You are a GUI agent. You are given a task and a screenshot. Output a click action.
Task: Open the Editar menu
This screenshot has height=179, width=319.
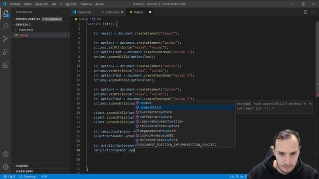[x=27, y=4]
